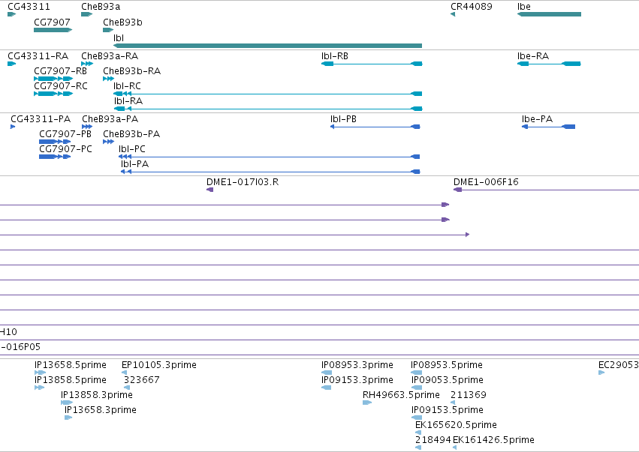The height and width of the screenshot is (452, 639).
Task: Select the DME1-006F16 label
Action: (x=486, y=182)
